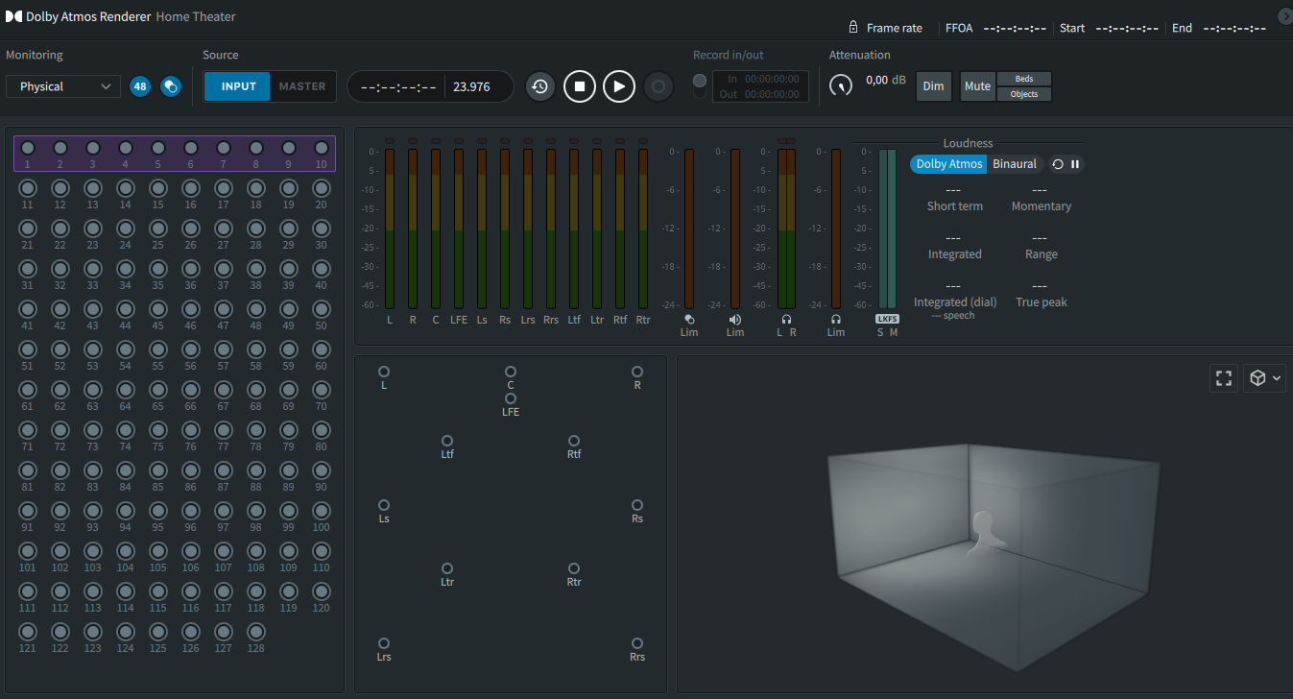Click the Start timecode value

point(1127,28)
